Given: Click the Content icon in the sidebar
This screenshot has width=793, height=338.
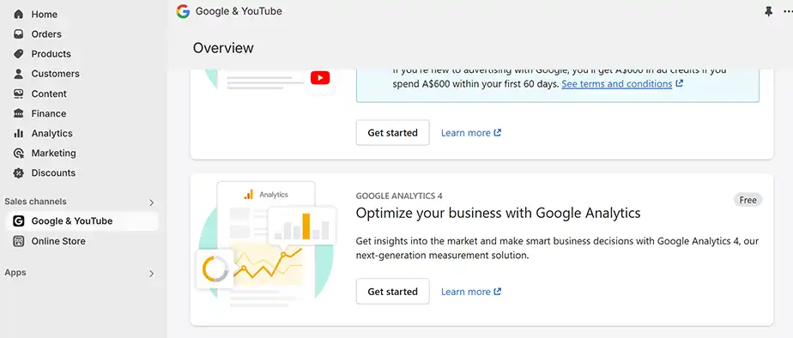Looking at the screenshot, I should 19,94.
